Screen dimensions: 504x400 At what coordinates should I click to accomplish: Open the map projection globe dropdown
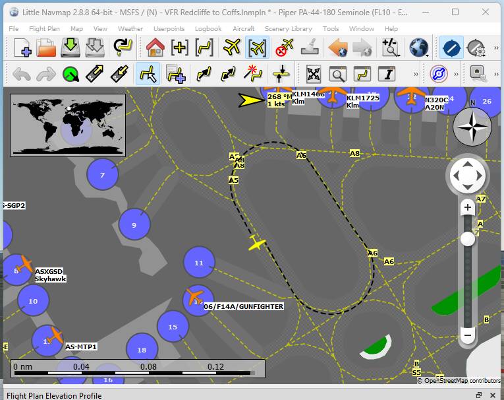click(419, 48)
